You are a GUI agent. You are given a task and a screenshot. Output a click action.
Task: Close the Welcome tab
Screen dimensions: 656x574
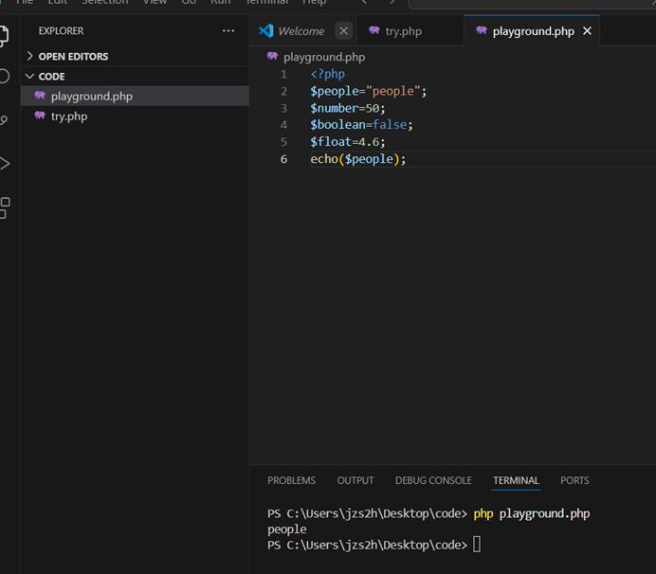click(343, 31)
